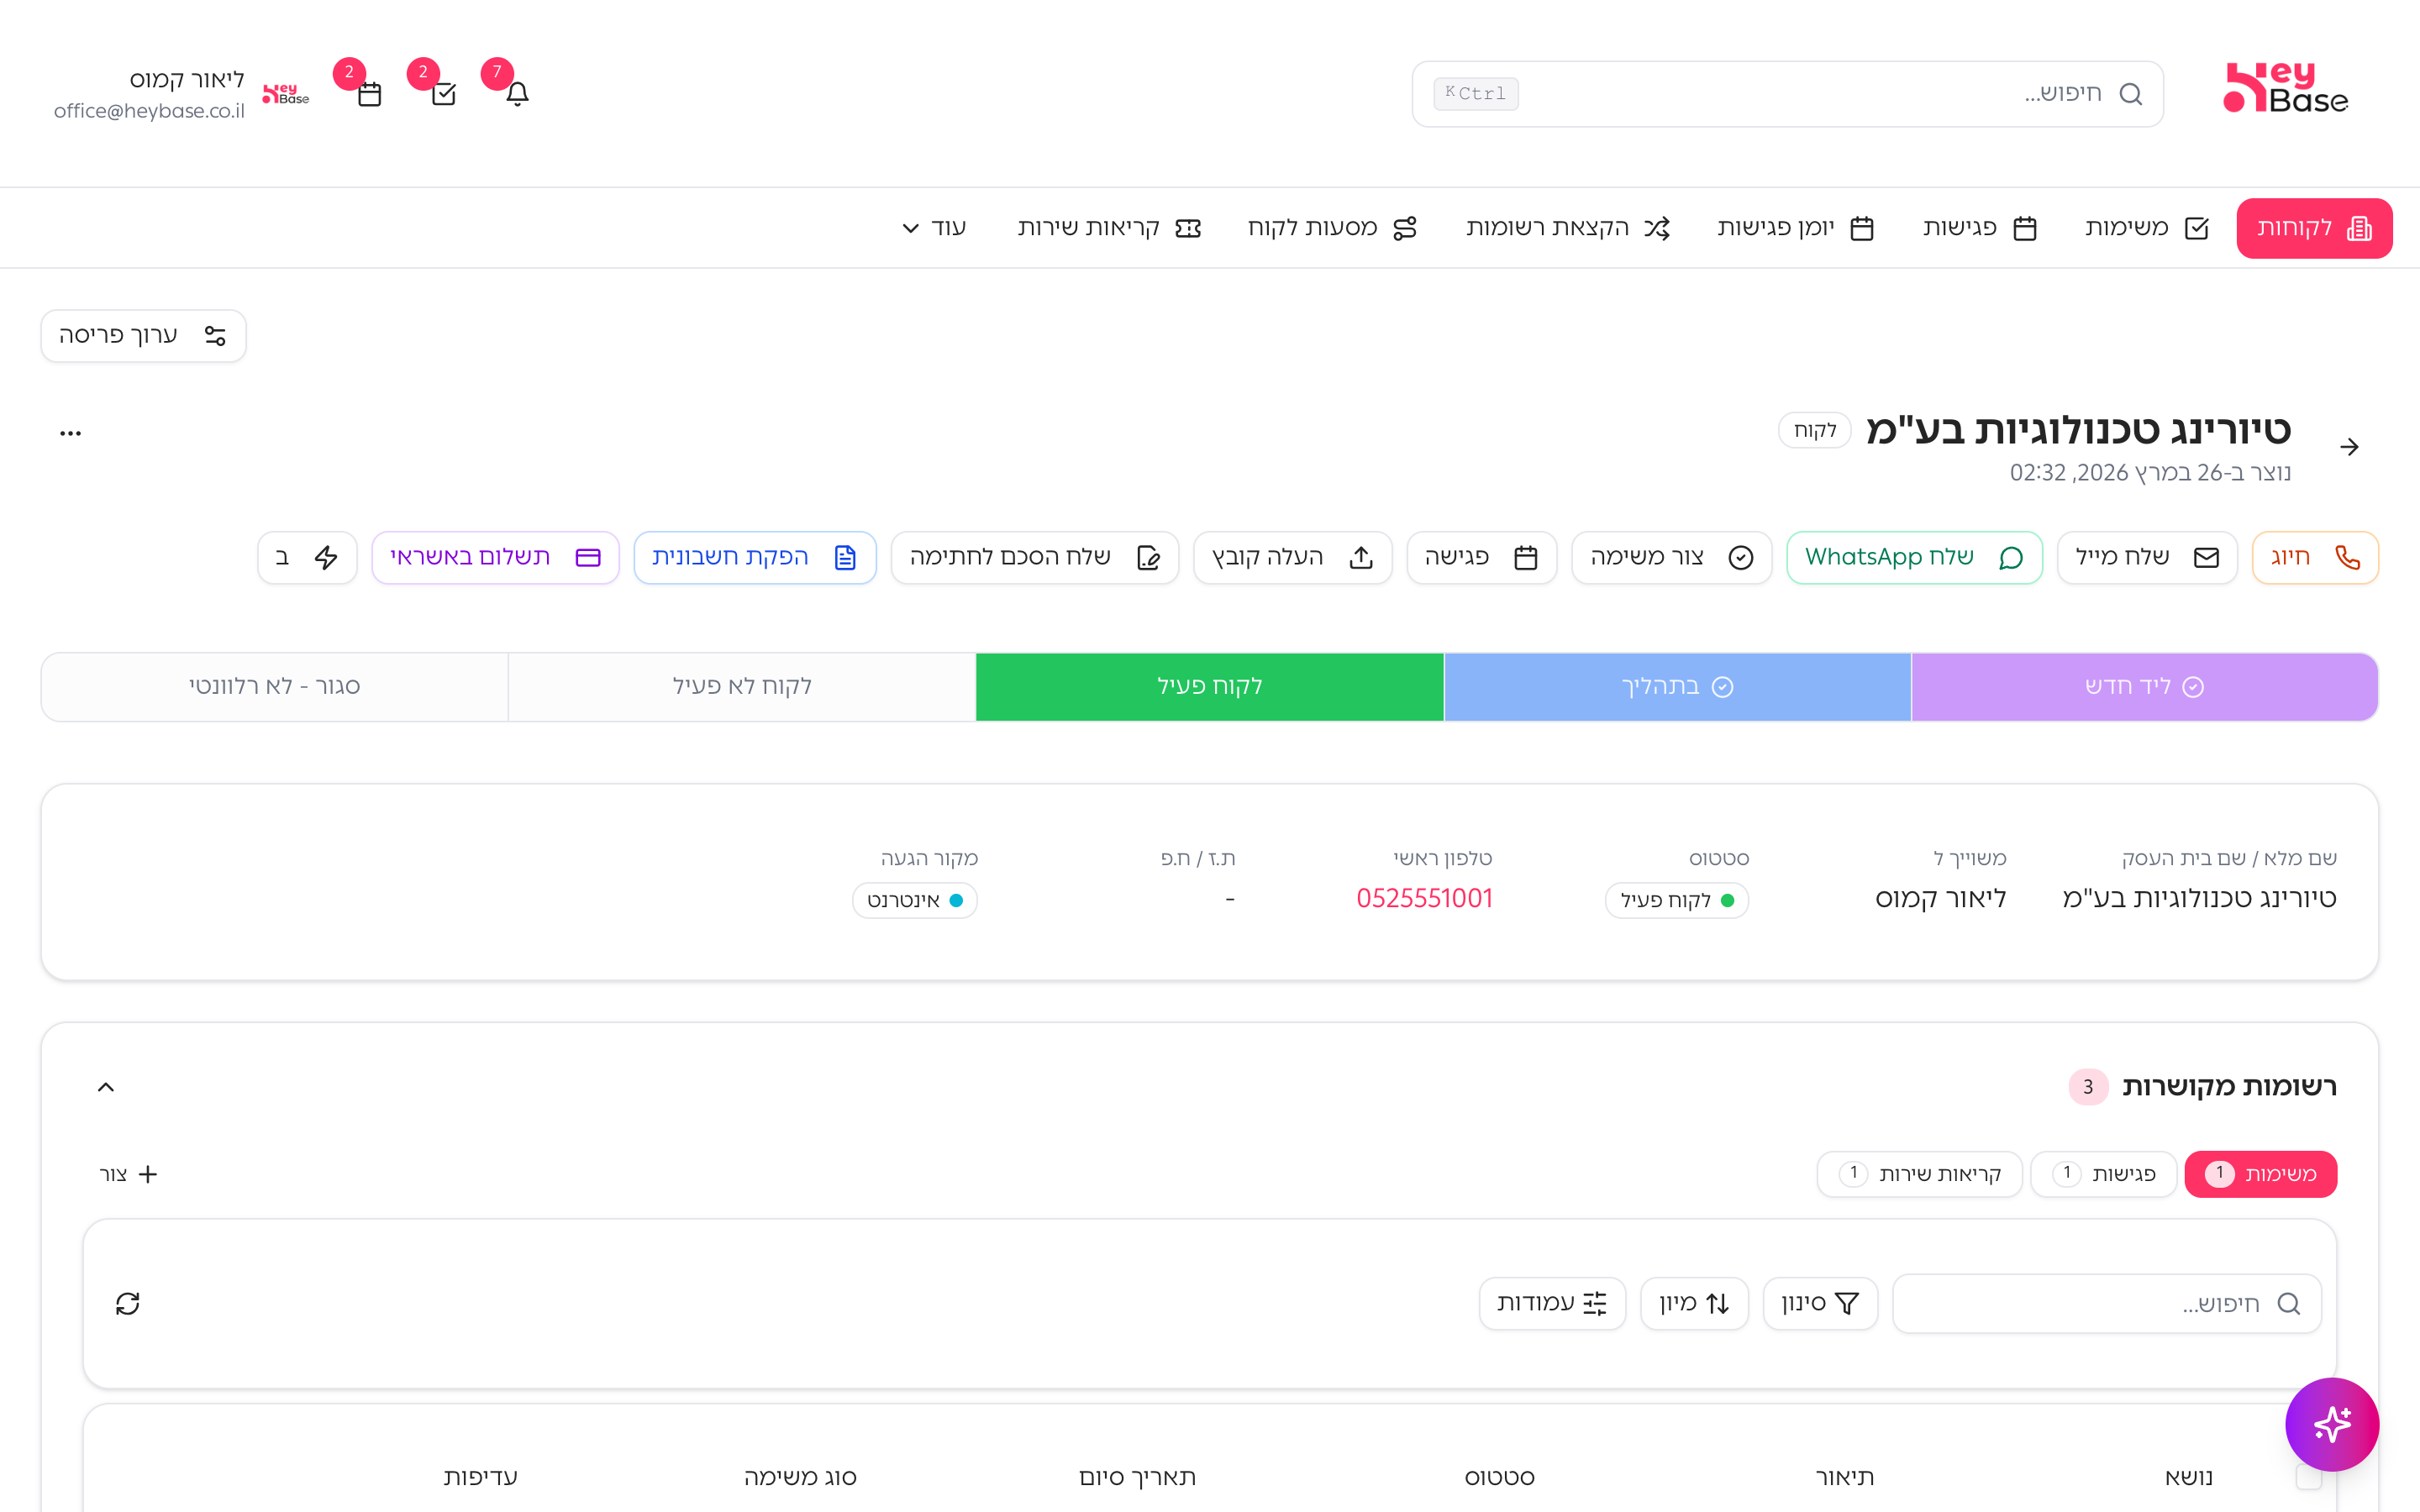Sort by the סוג משימה column header

tap(800, 1477)
